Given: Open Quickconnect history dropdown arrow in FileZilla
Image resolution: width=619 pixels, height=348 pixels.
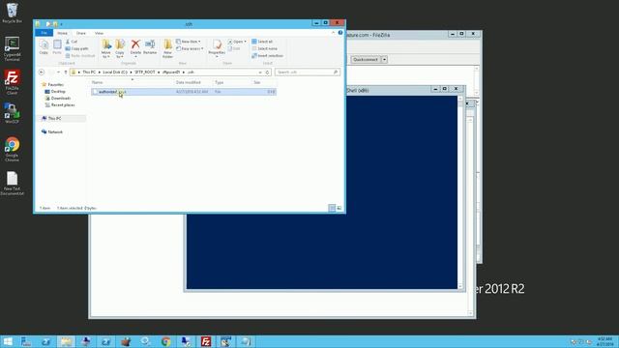Looking at the screenshot, I should [x=384, y=60].
